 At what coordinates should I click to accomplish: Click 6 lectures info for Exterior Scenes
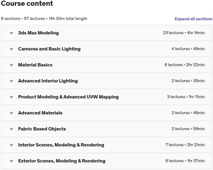coord(185,161)
